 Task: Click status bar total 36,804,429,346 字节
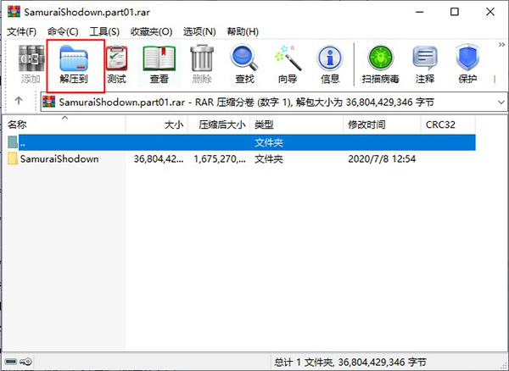382,362
